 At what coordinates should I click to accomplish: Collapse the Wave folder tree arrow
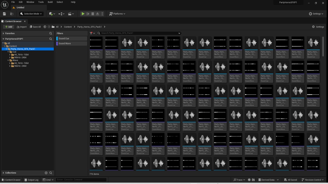click(8, 60)
